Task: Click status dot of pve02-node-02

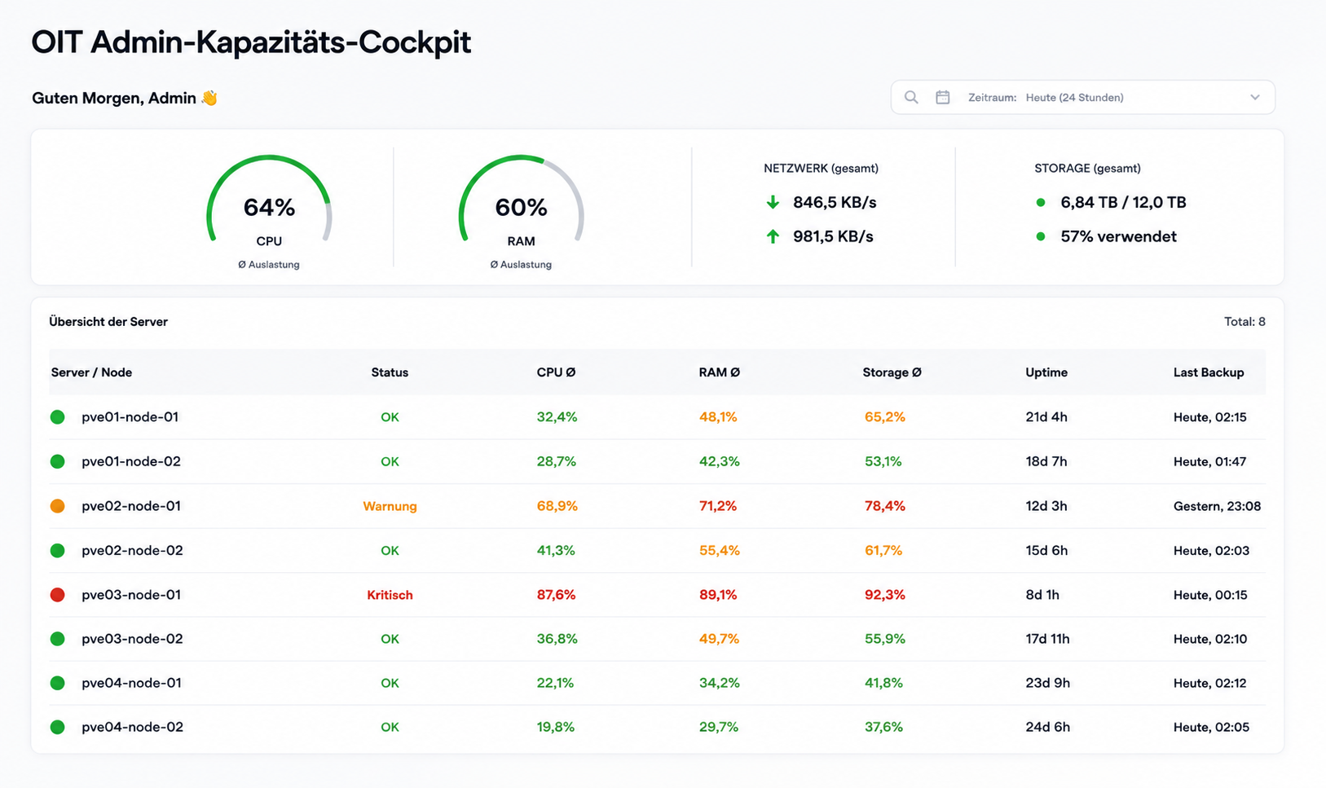Action: (x=57, y=550)
